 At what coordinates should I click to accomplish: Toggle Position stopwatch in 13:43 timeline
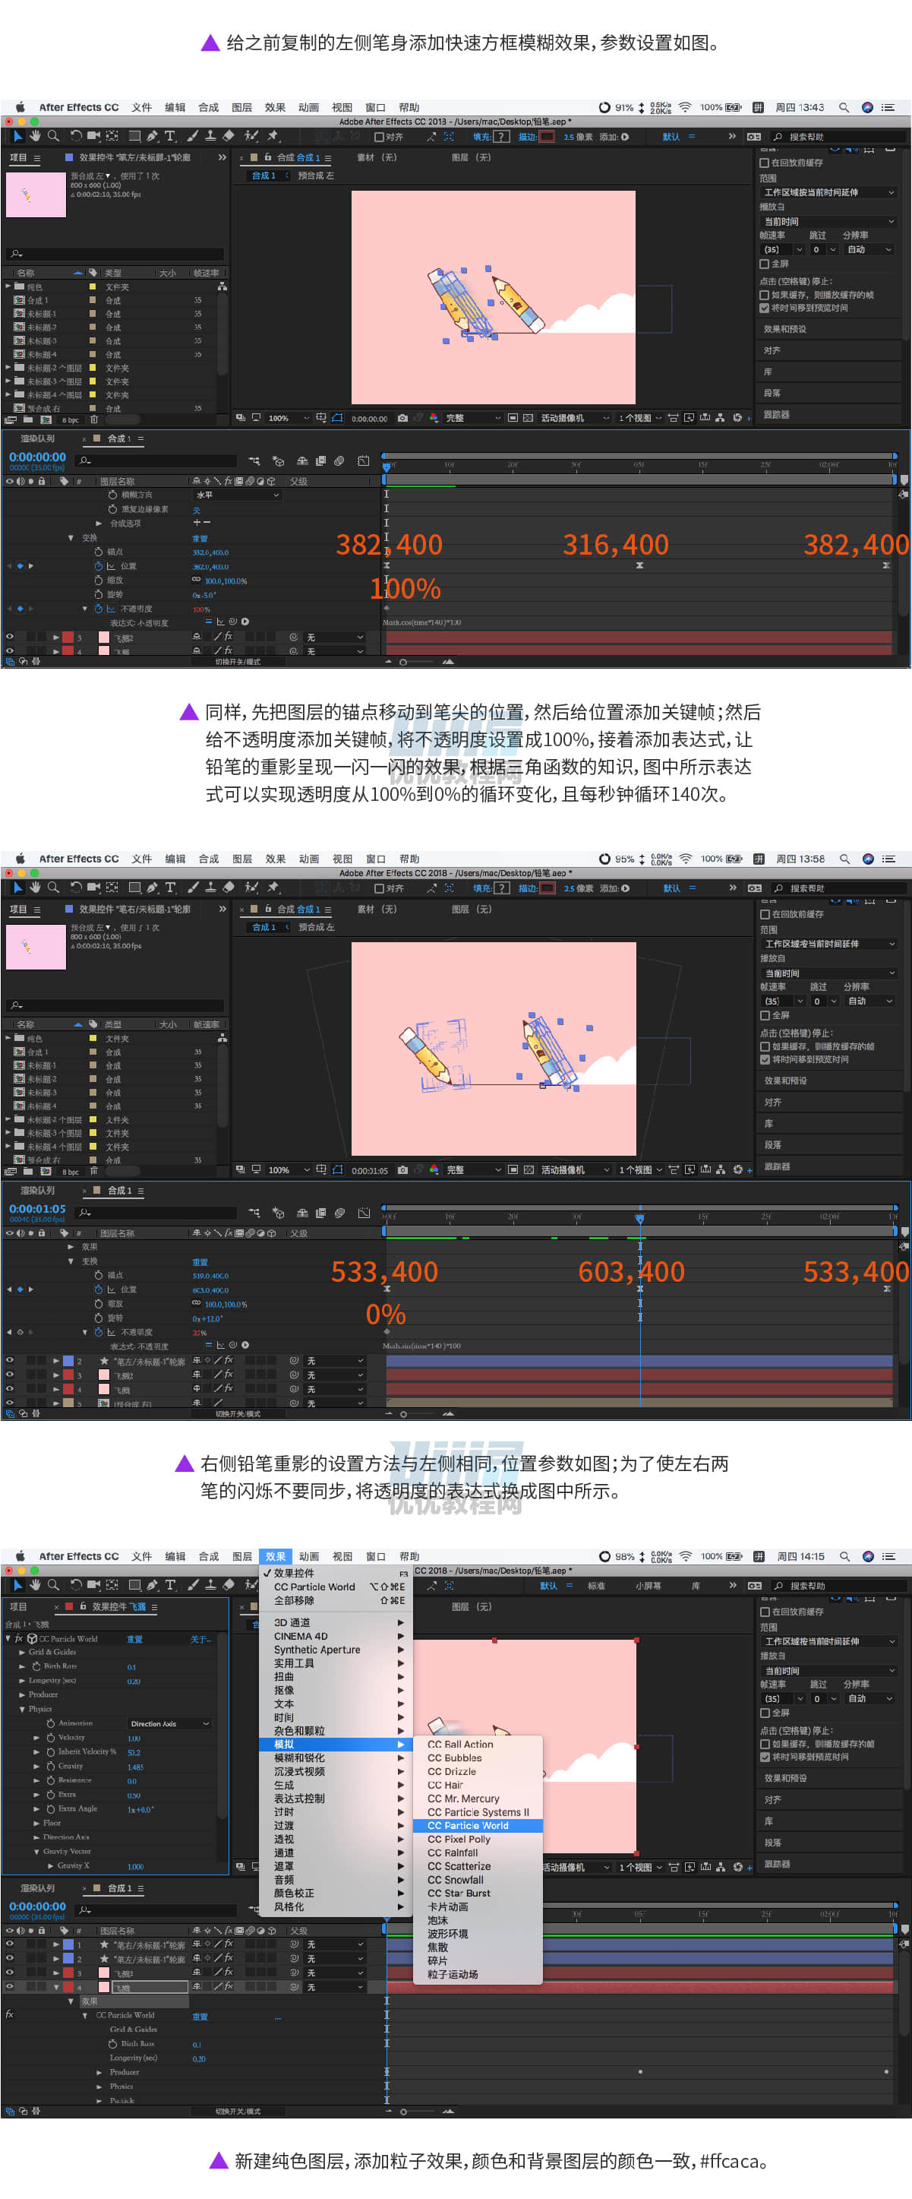coord(98,566)
